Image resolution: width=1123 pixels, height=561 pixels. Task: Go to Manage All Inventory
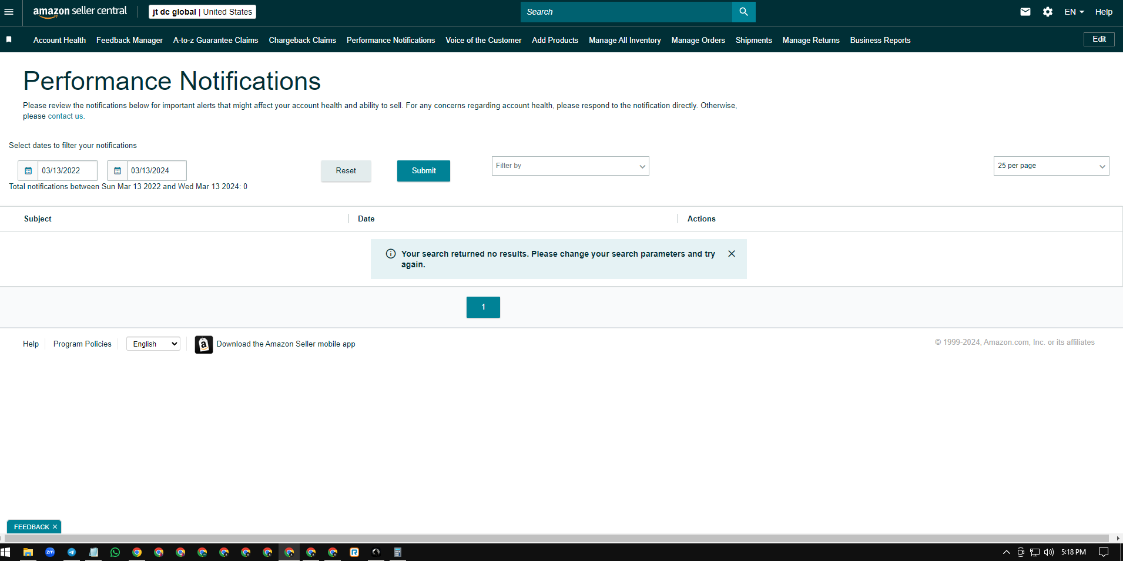(625, 40)
